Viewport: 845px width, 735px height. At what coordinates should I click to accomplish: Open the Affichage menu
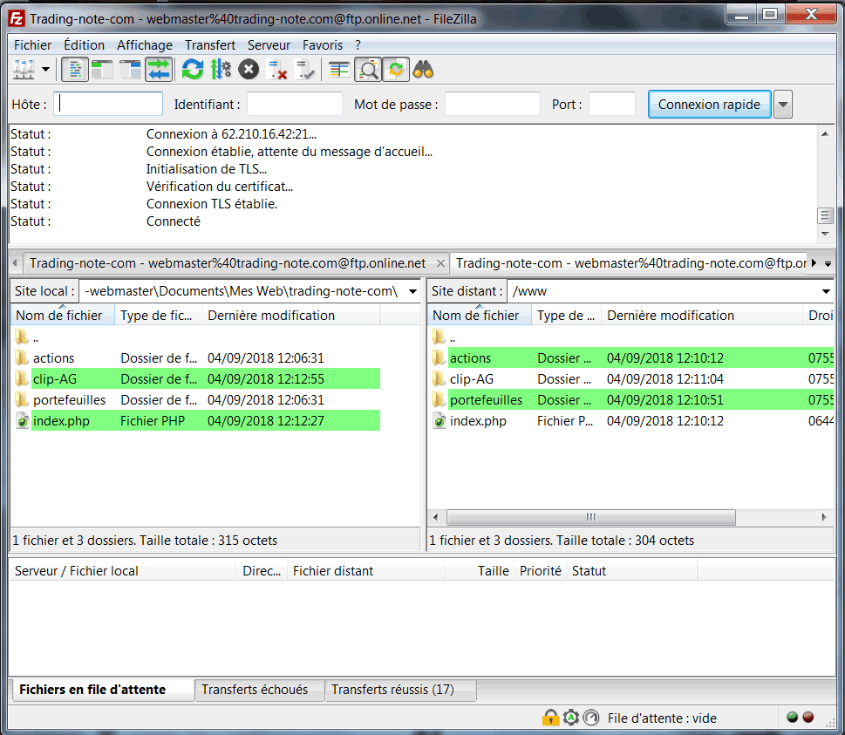pos(145,45)
